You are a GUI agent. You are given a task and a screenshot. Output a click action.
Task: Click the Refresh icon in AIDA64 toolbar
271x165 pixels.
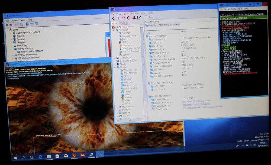pyautogui.click(x=128, y=18)
